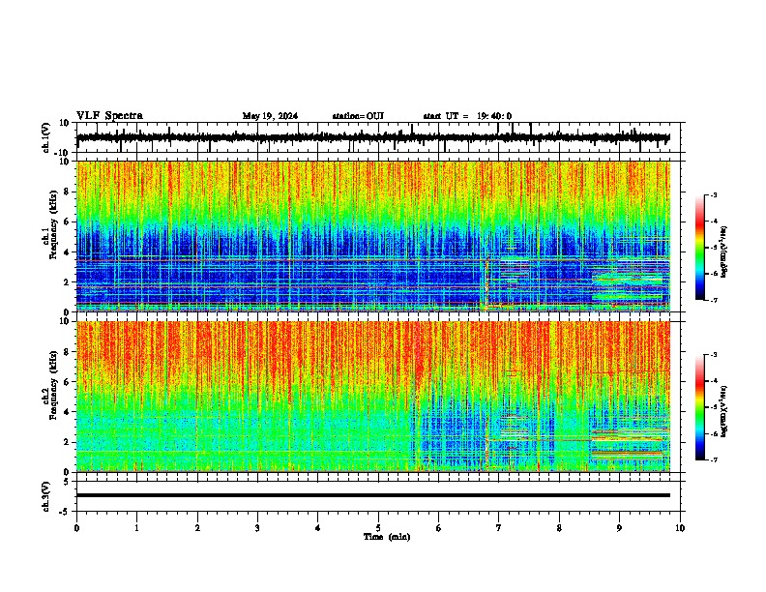Select the date text "May 19, 2024"
The image size is (766, 592).
(270, 116)
